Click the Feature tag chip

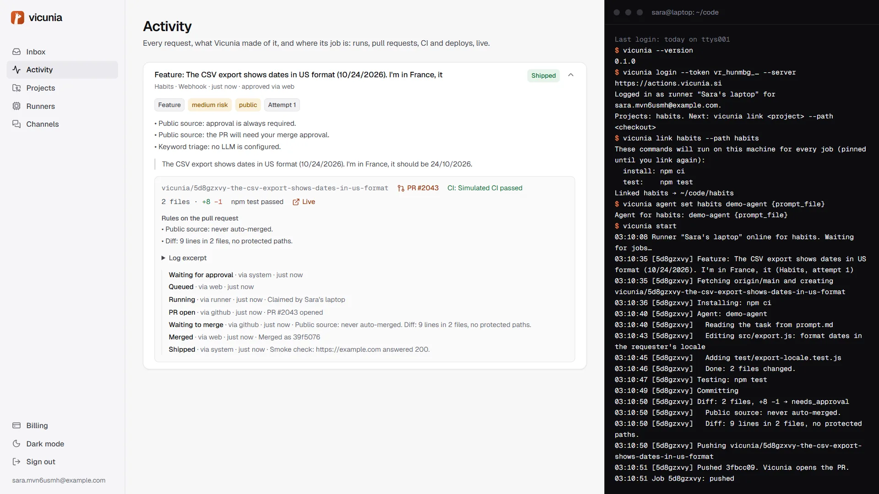tap(169, 105)
